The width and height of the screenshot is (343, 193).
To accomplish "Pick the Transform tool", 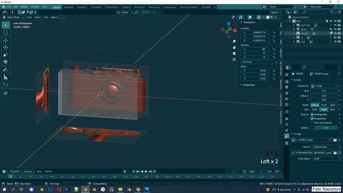I will point(6,62).
